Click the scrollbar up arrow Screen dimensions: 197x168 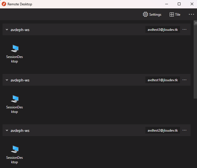196,23
